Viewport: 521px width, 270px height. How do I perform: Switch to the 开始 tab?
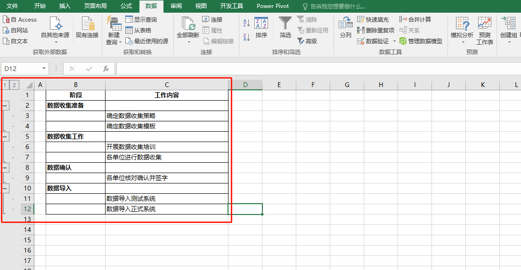click(x=40, y=6)
